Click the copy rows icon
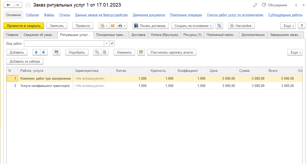306x164 pixels. tap(97, 52)
